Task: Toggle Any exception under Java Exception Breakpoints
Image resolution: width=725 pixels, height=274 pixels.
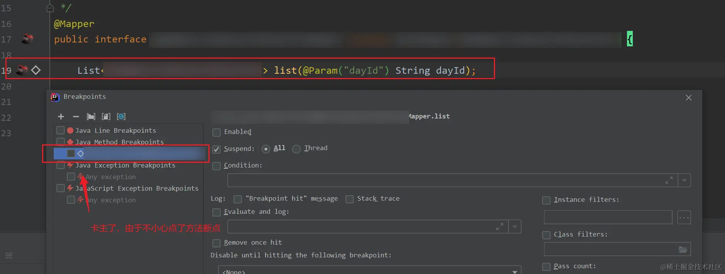Action: click(x=71, y=177)
